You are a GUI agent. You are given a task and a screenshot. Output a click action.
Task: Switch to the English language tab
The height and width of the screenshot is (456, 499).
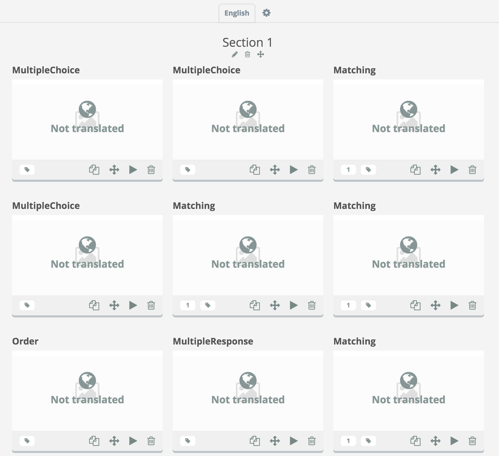point(237,13)
